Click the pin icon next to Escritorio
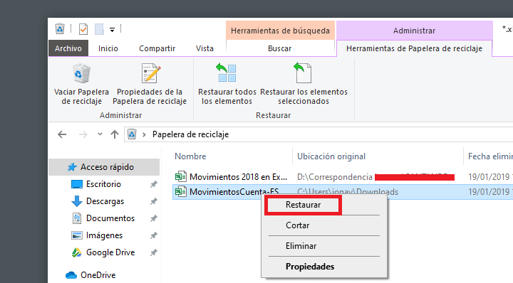This screenshot has width=513, height=283. (153, 184)
